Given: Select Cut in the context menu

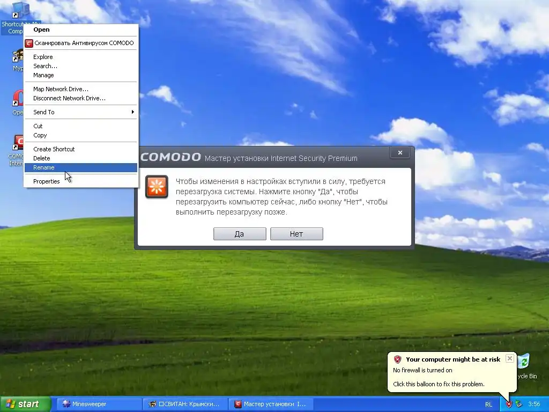Looking at the screenshot, I should [x=81, y=126].
